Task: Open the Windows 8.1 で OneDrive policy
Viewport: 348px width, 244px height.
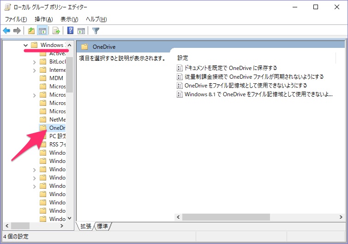Action: [255, 94]
